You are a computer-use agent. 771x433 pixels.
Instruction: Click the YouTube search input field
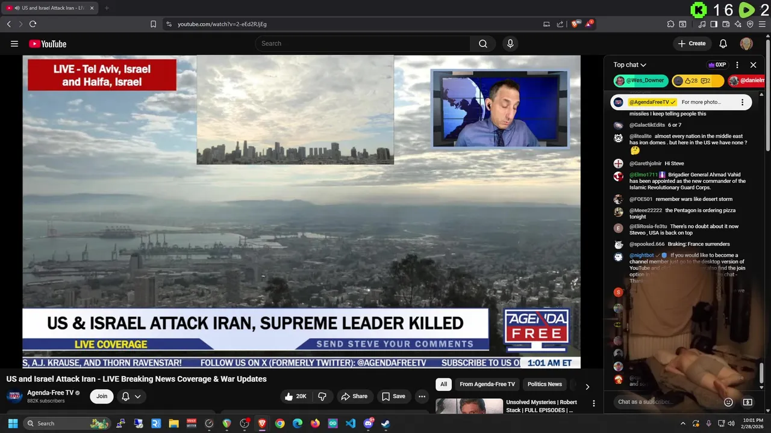[363, 43]
